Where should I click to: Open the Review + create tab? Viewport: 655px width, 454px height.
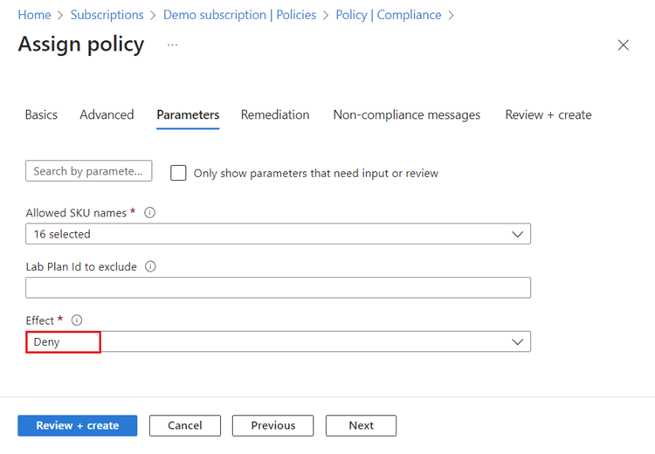548,115
